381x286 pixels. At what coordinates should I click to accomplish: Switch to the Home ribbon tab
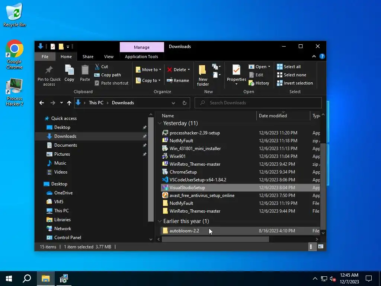[66, 57]
